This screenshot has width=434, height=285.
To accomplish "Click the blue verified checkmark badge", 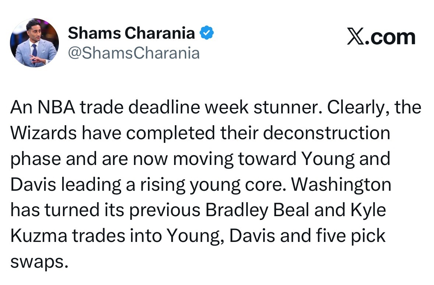I will (207, 32).
